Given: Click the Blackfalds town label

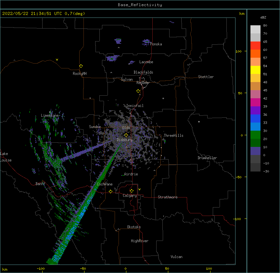Looking at the screenshot, I should 143,72.
